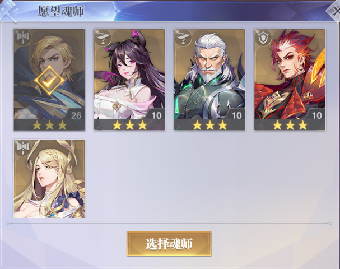The height and width of the screenshot is (269, 340).
Task: Click level 10 badge on red-haired warrior's card
Action: [316, 115]
